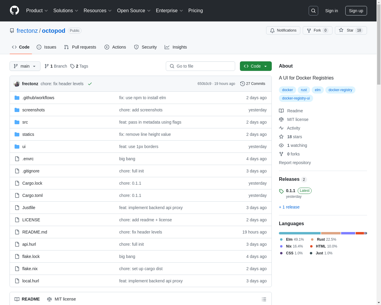Click the .envrc file icon

pos(17,159)
